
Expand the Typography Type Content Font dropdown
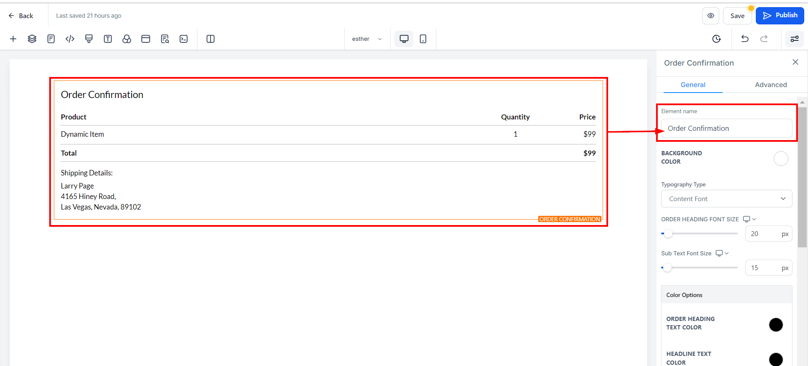[726, 199]
